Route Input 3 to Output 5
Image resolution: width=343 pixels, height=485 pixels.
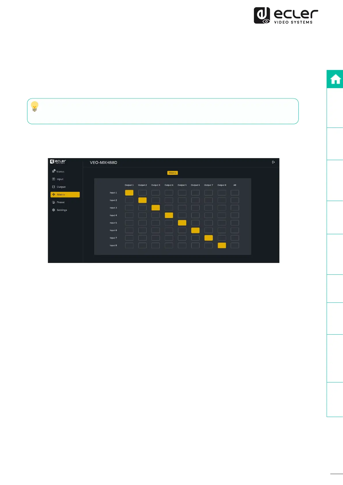pos(182,208)
